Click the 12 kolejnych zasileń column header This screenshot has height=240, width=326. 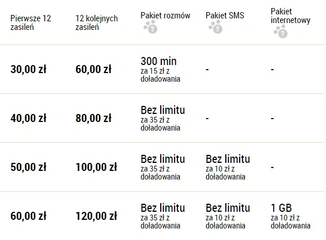97,22
